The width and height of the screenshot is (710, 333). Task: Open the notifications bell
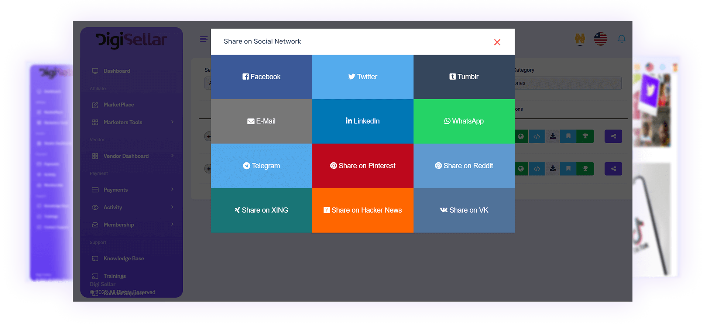click(x=621, y=39)
